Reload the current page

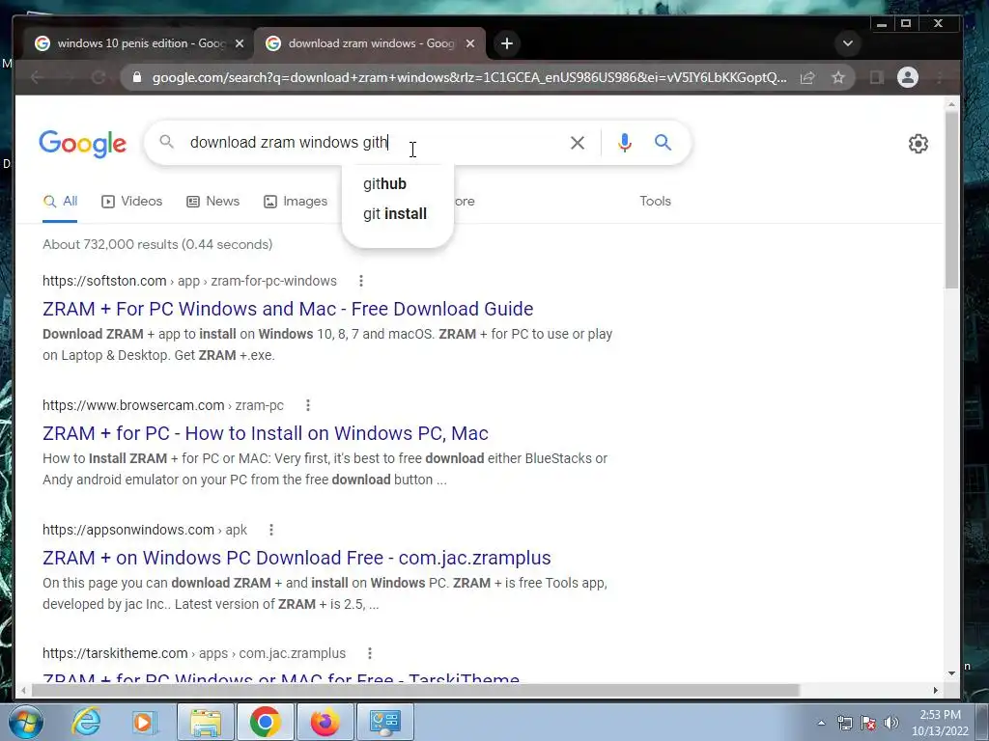pos(99,77)
